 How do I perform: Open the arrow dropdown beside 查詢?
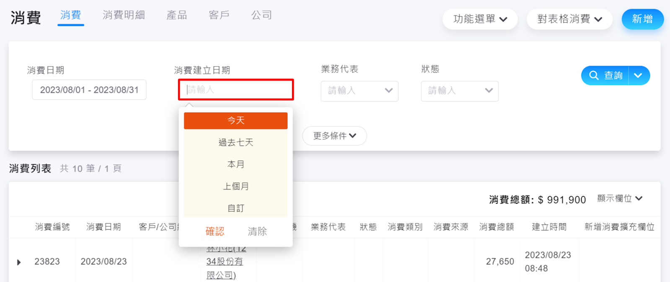point(638,75)
